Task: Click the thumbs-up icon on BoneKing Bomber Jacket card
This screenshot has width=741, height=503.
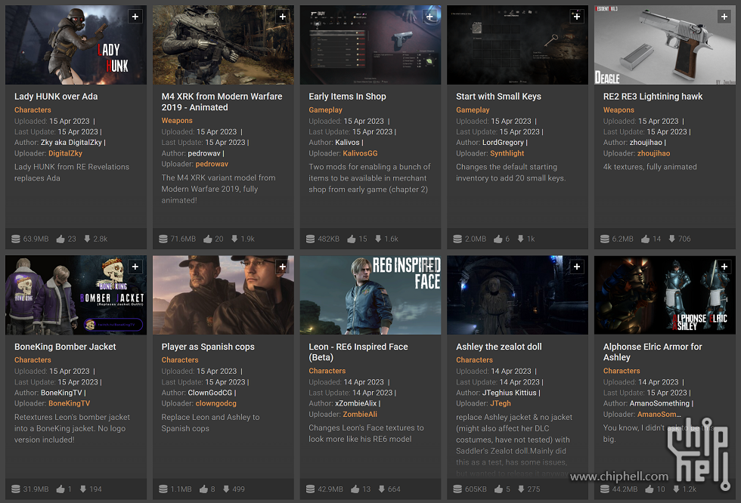Action: tap(60, 489)
